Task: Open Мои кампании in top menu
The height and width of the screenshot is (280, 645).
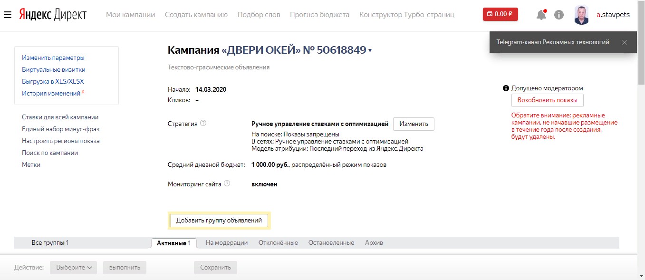Action: (130, 15)
